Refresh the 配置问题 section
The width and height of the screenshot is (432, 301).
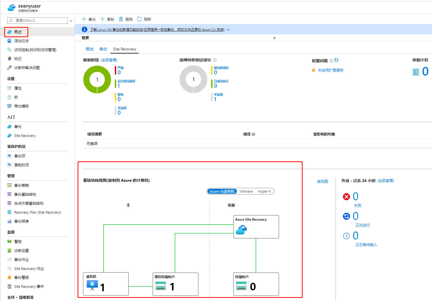(337, 60)
